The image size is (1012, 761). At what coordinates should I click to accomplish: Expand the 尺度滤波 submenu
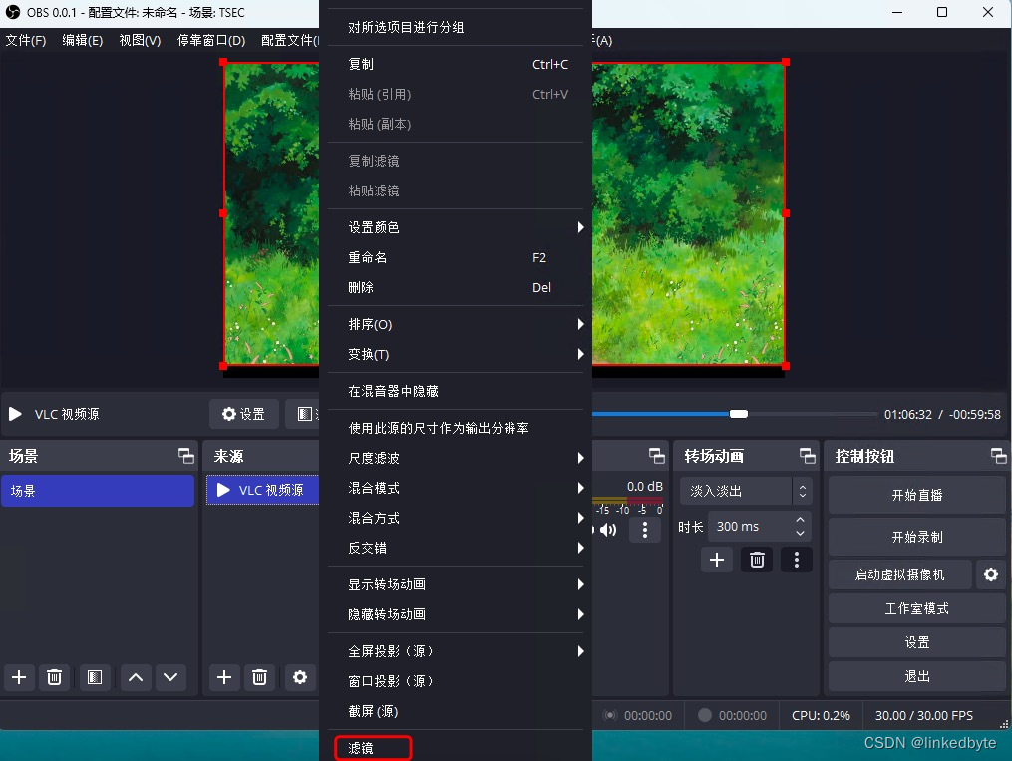[456, 458]
